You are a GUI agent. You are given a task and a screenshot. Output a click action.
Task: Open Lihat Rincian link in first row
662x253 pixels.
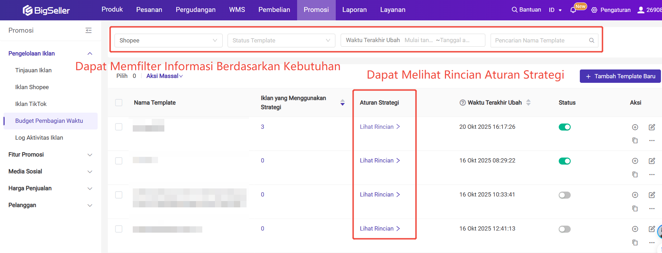(x=380, y=127)
